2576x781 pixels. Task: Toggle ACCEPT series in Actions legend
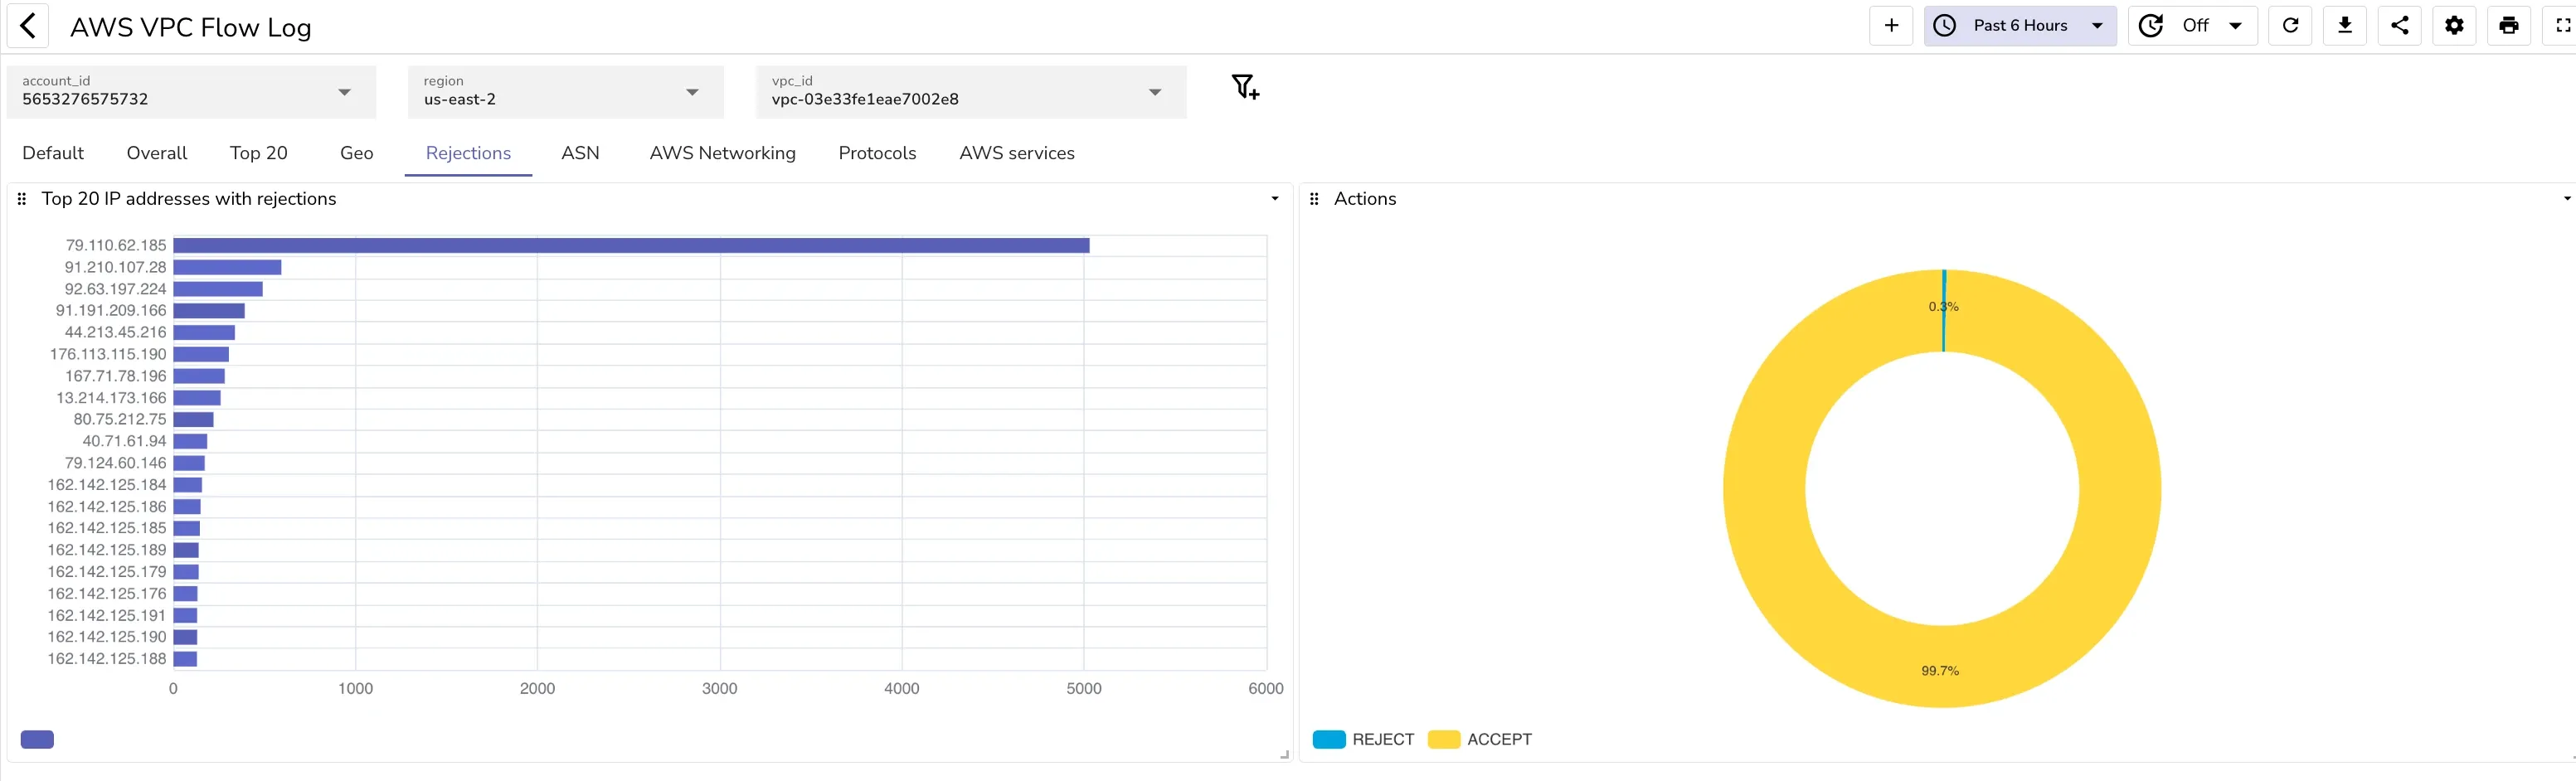point(1479,739)
